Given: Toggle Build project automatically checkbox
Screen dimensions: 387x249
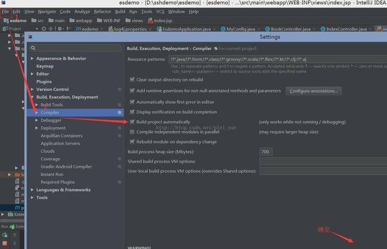Looking at the screenshot, I should pyautogui.click(x=132, y=122).
